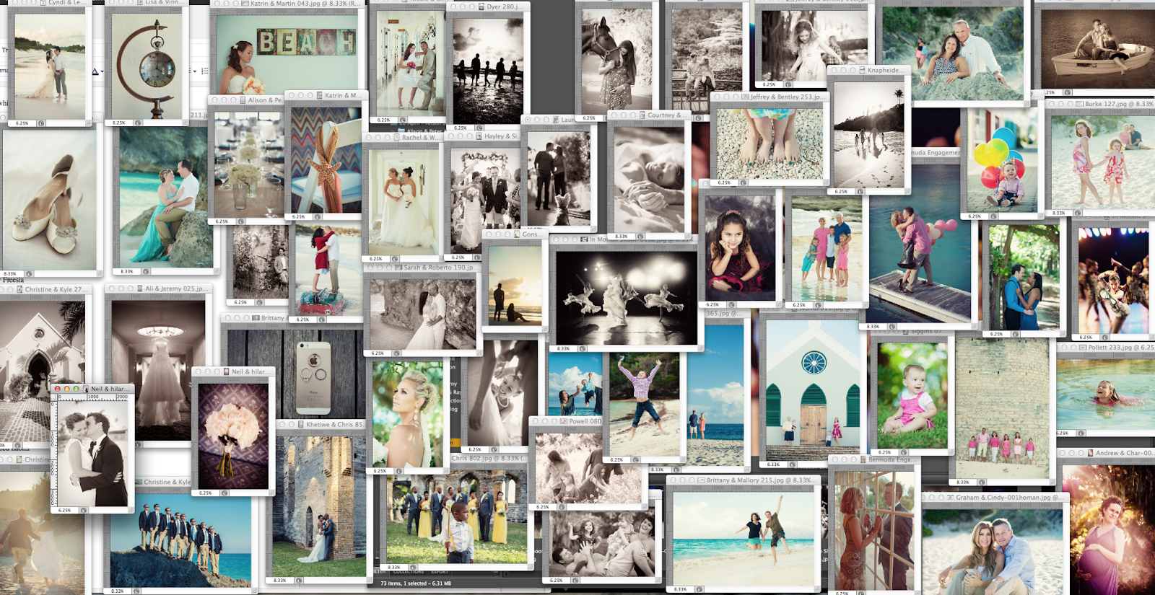
Task: Click status info icon in Hayley & Si window
Action: click(x=476, y=257)
